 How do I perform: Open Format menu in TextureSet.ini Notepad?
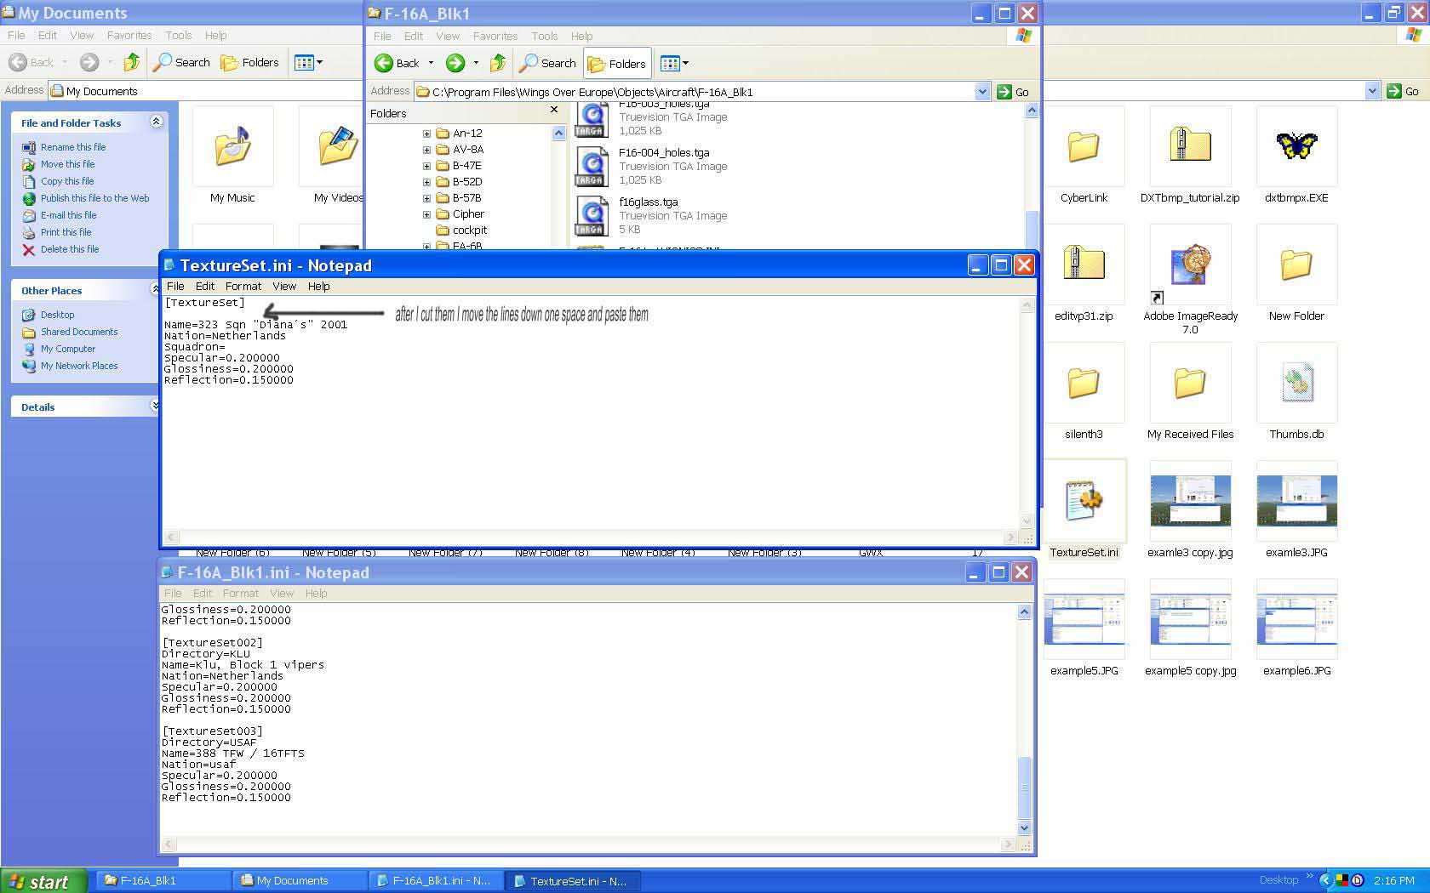coord(243,287)
